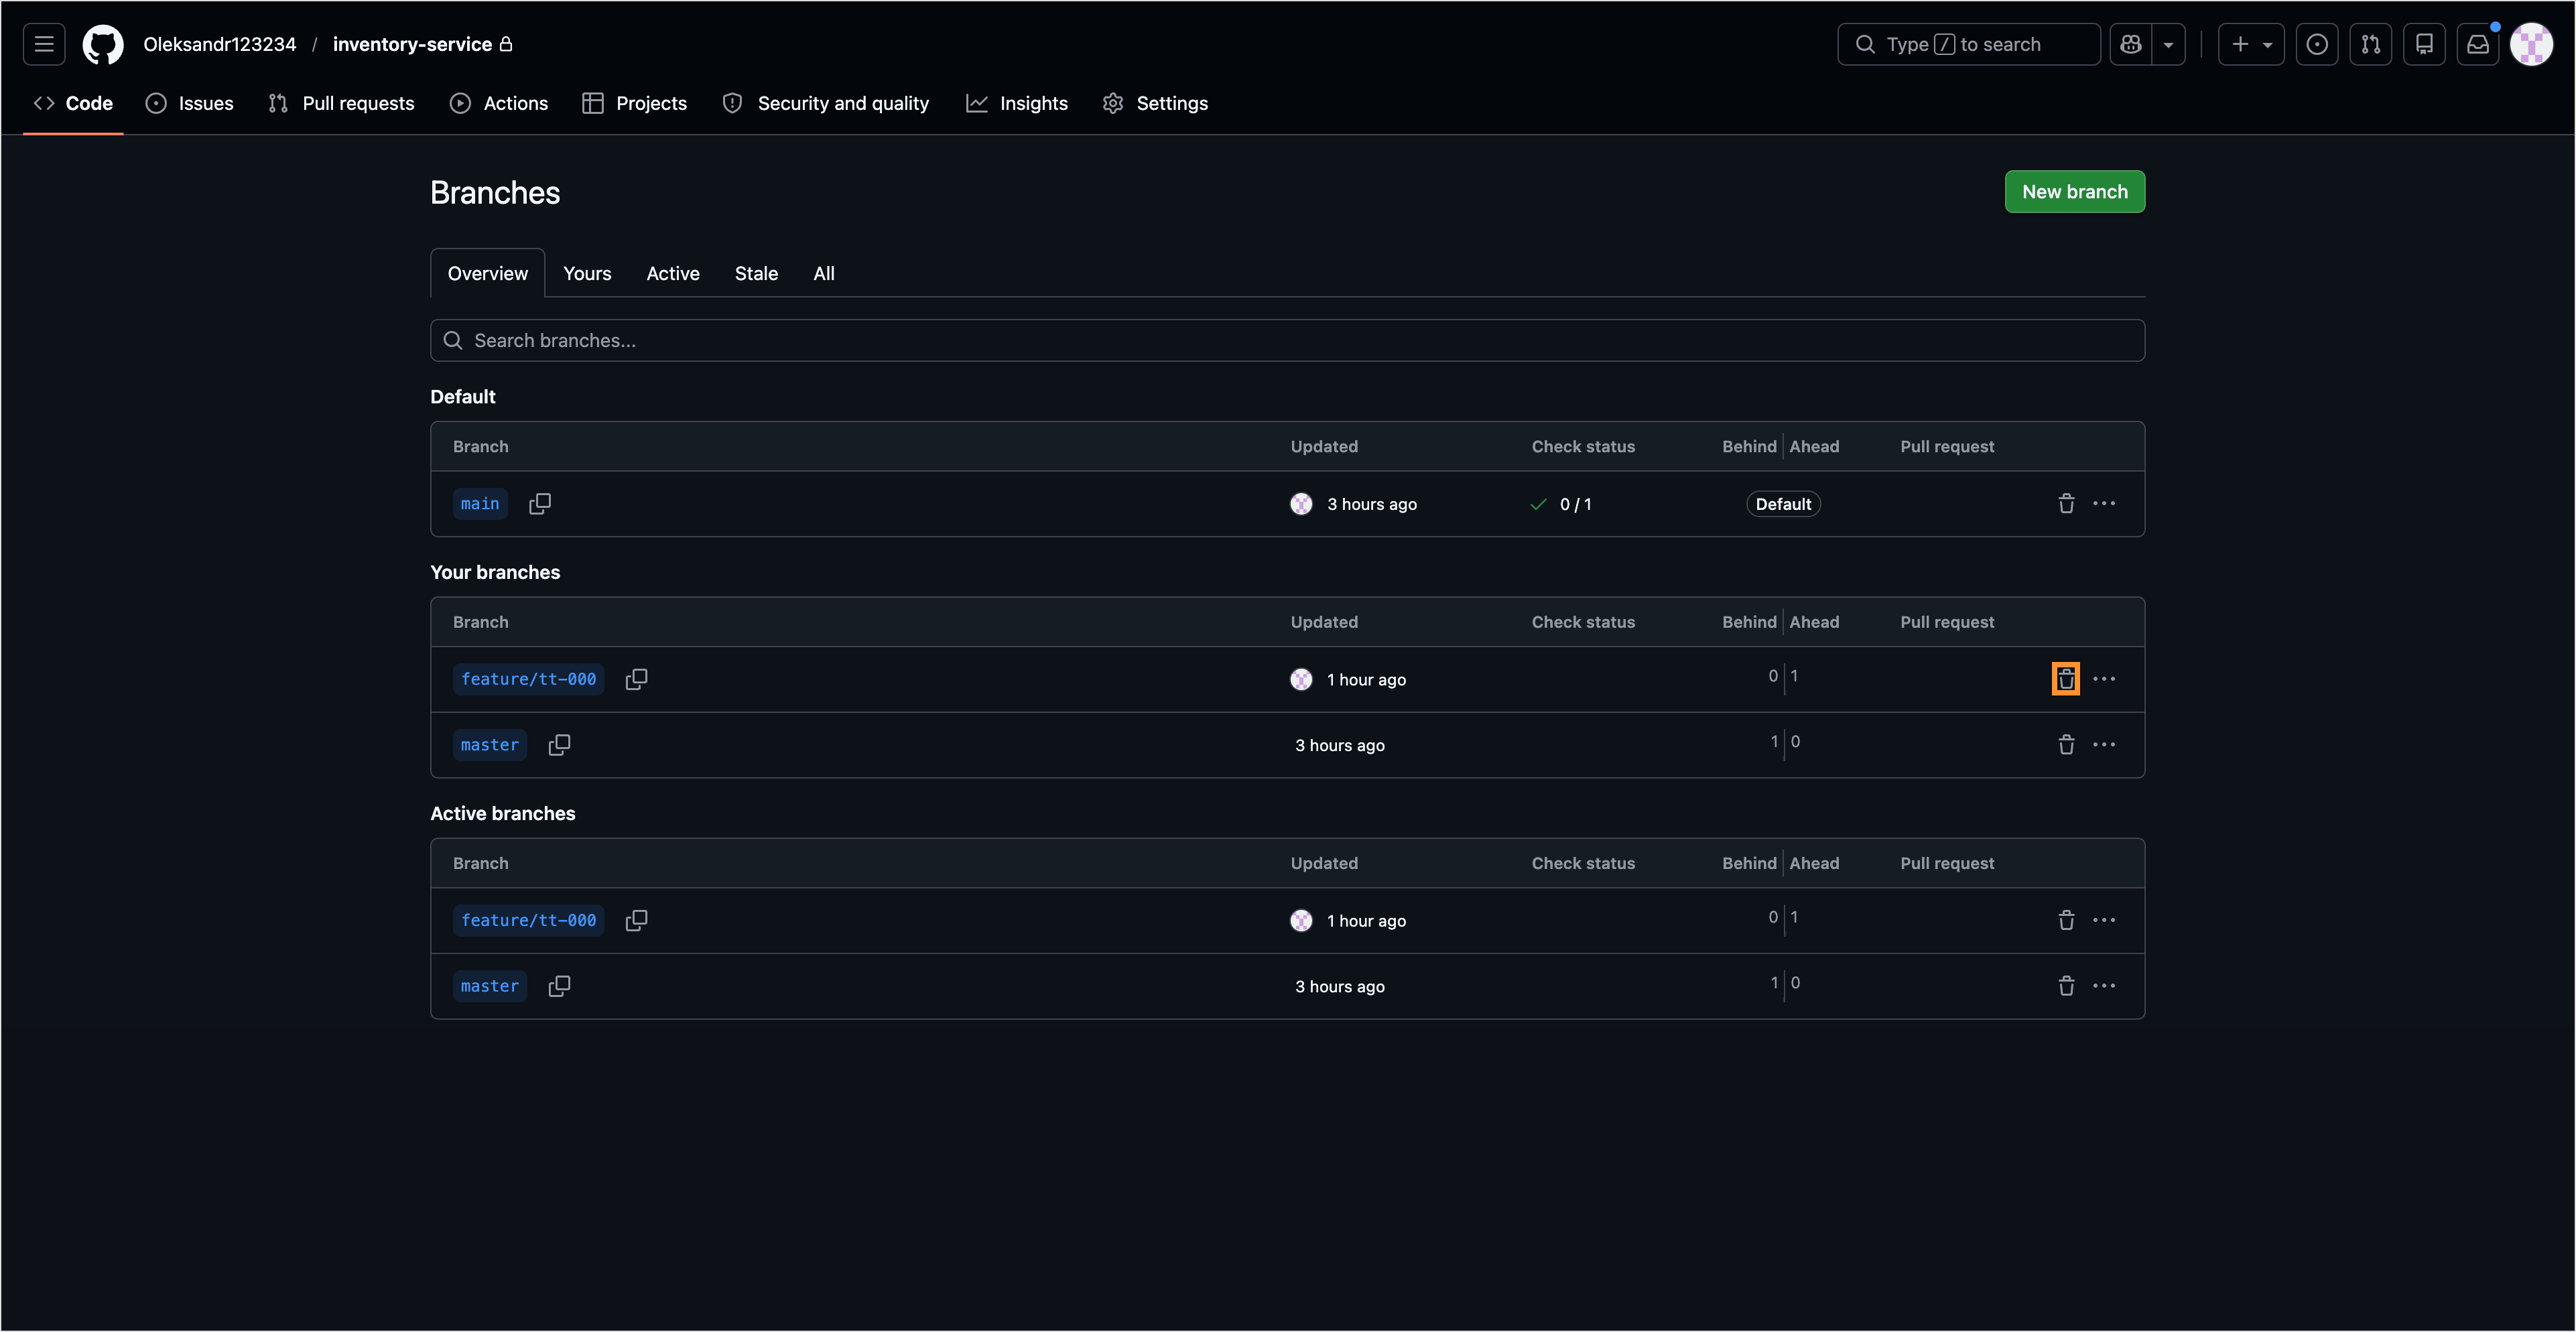Open more actions for main branch
The height and width of the screenshot is (1332, 2576).
click(x=2104, y=504)
